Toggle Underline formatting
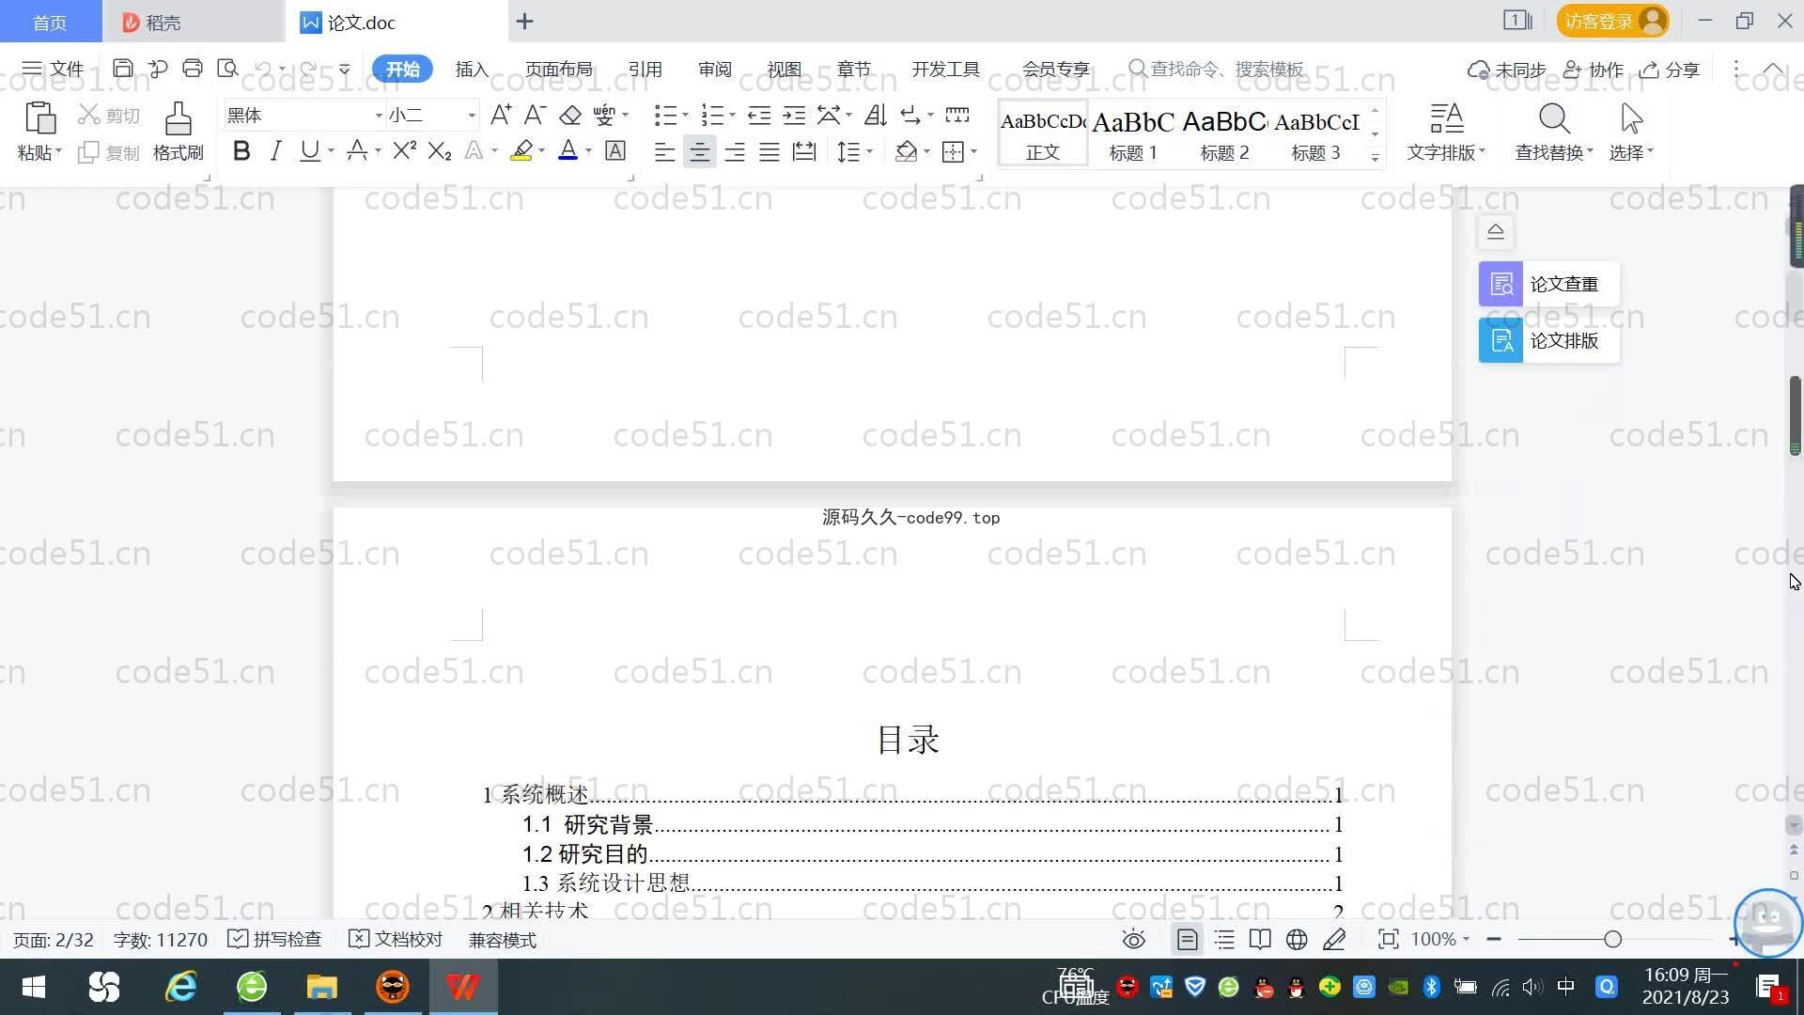Screen dimensions: 1804x1015 [x=309, y=150]
